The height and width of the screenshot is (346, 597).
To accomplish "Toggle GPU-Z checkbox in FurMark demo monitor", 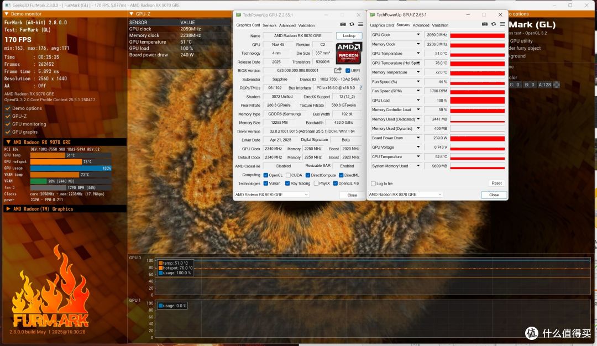I will [8, 116].
